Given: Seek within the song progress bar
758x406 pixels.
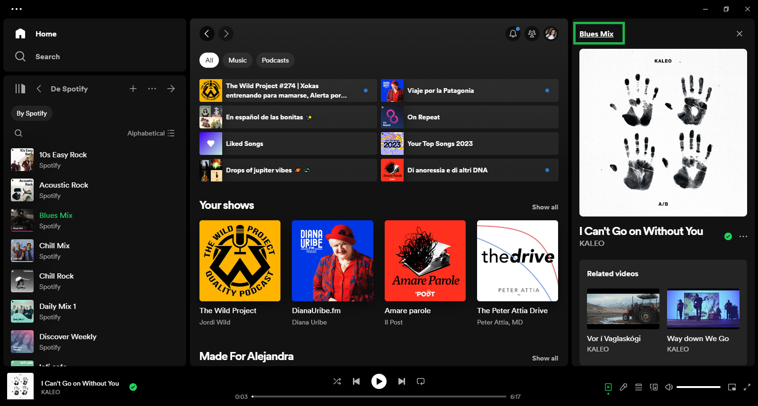Looking at the screenshot, I should 379,397.
